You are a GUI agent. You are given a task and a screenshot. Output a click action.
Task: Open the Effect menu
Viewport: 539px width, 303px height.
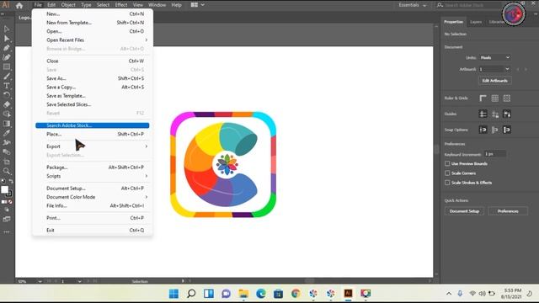click(121, 5)
